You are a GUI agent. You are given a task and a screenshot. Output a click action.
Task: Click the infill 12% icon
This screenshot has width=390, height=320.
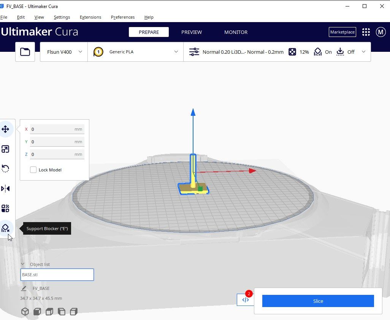pos(292,52)
